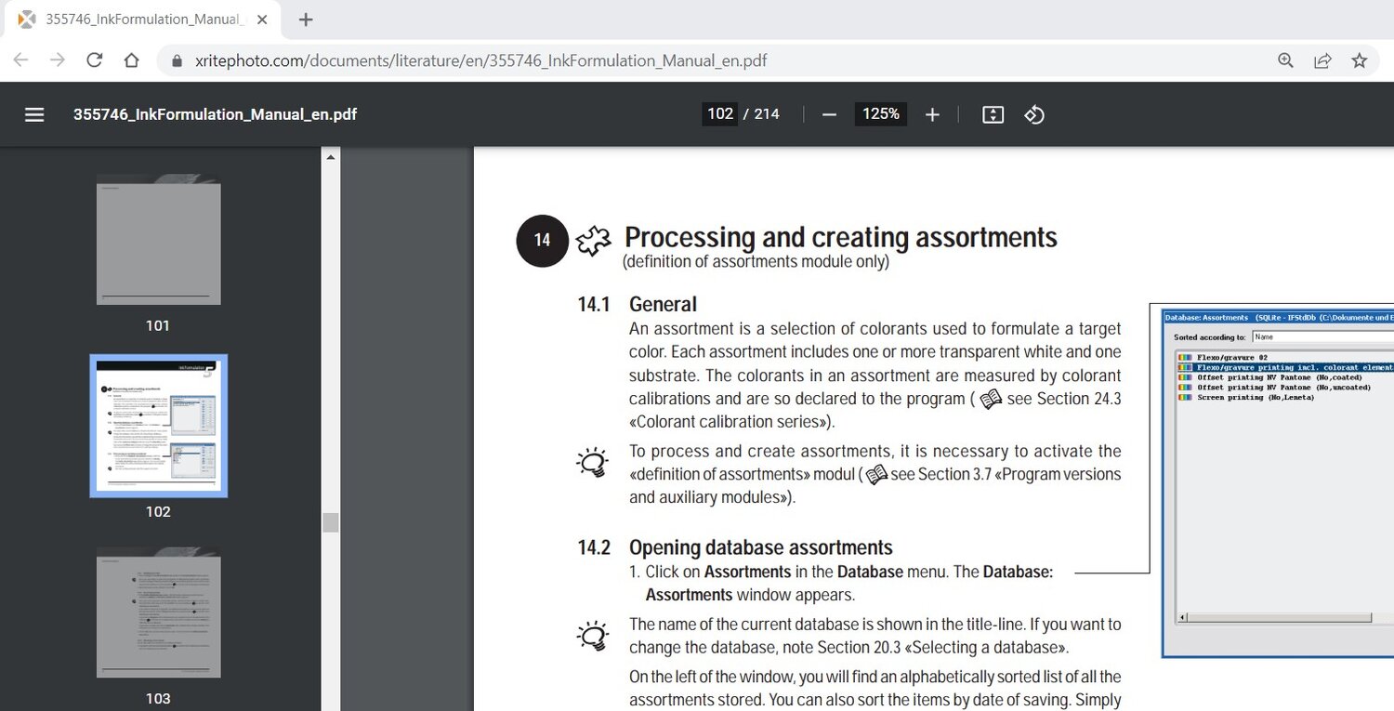Viewport: 1394px width, 711px height.
Task: Open a new browser tab
Action: [x=306, y=20]
